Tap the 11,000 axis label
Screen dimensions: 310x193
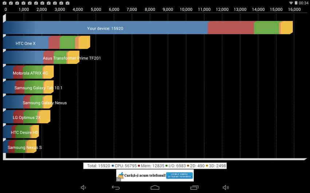[x=204, y=9]
